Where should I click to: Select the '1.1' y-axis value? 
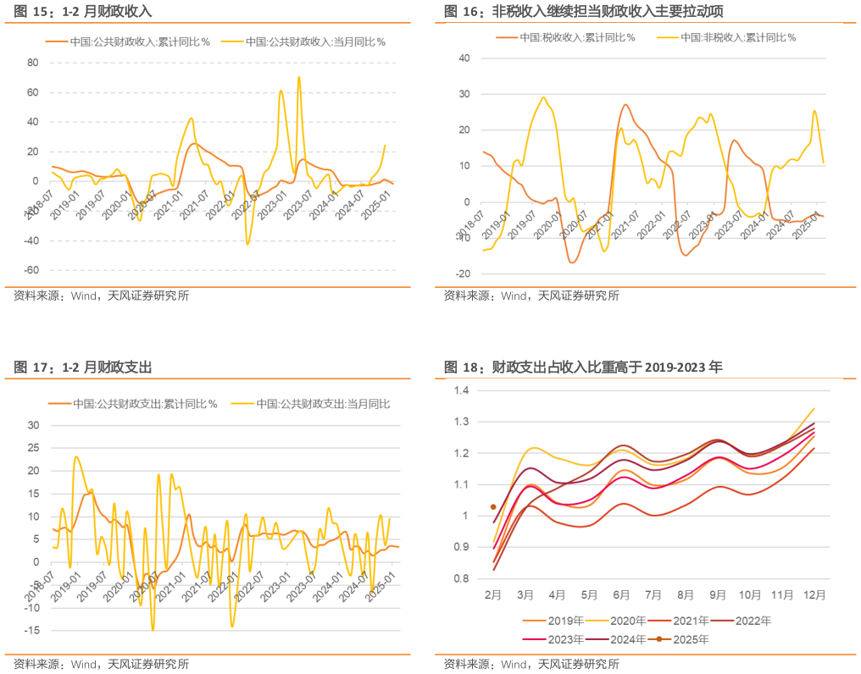click(461, 484)
